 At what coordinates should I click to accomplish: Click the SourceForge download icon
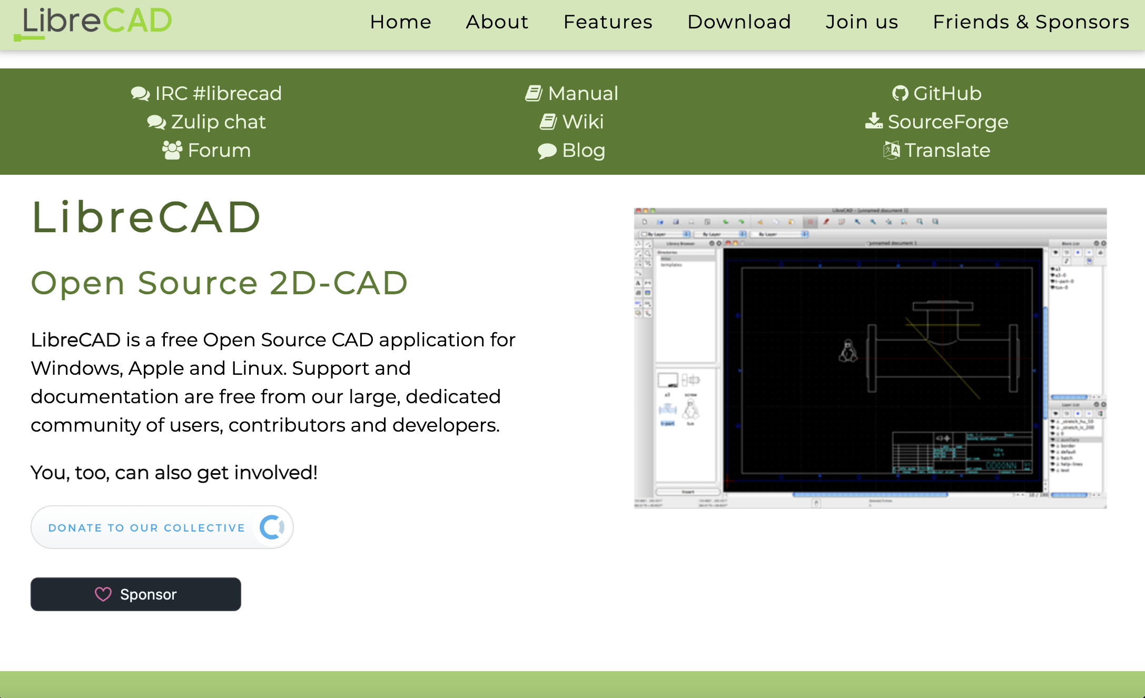(x=874, y=121)
